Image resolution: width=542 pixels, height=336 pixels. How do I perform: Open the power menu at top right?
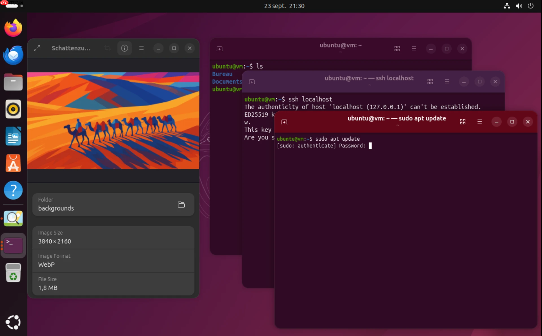point(530,6)
